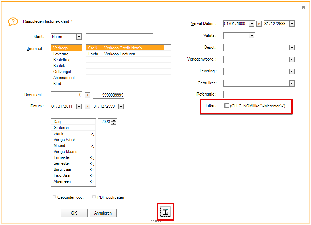Choose the Verkoop Facturen journal row
Viewport: 311px width, 225px height.
pos(120,54)
